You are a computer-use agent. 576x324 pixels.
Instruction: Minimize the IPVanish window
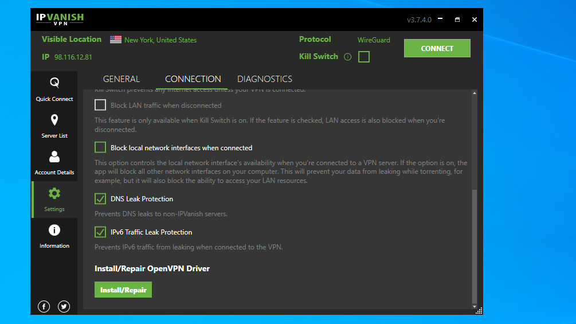(x=440, y=19)
